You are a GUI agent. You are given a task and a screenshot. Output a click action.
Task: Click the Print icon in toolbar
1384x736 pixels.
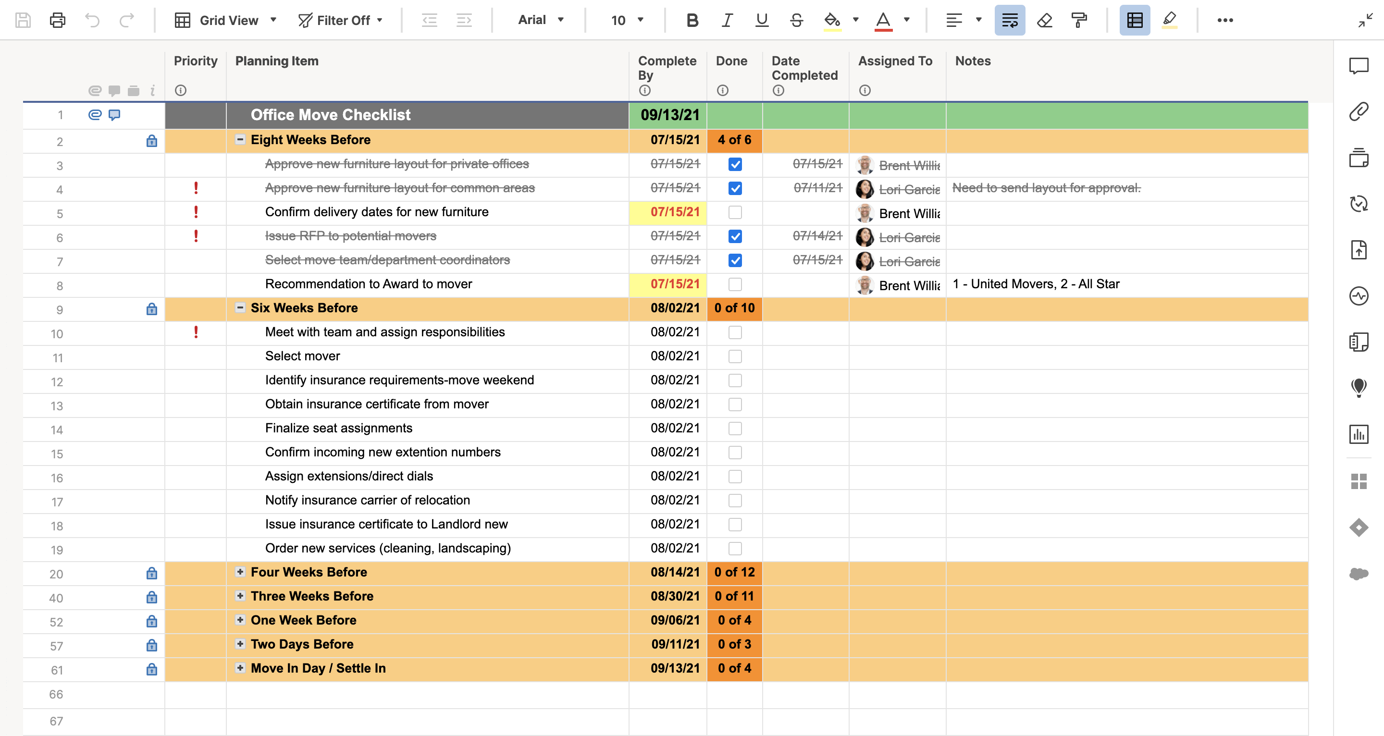(x=58, y=20)
